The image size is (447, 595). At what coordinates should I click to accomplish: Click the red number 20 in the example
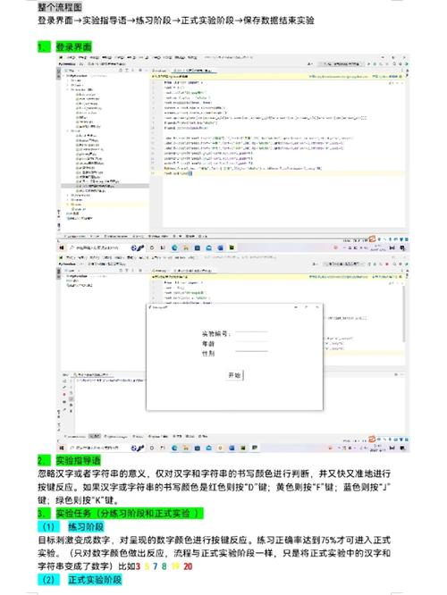tap(188, 566)
